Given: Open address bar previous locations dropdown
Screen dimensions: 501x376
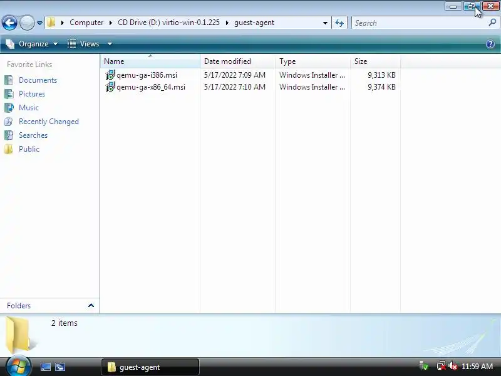Looking at the screenshot, I should [325, 23].
